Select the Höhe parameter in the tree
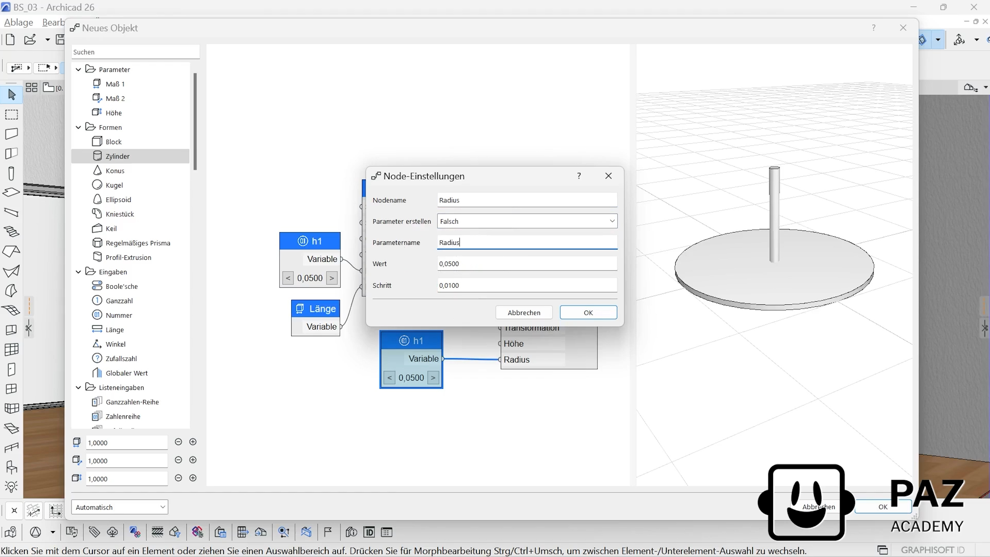This screenshot has width=990, height=557. click(113, 113)
